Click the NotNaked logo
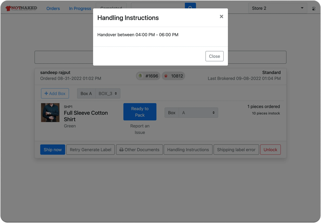Viewport: 321px width, 223px height. (21, 8)
